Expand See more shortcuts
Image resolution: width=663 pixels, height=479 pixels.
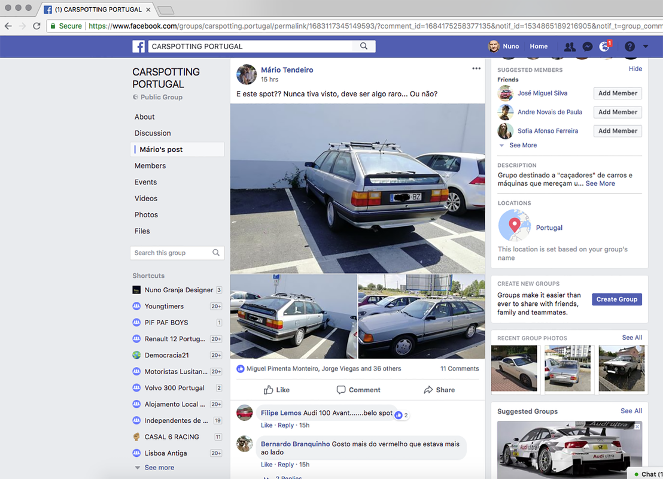pos(159,468)
